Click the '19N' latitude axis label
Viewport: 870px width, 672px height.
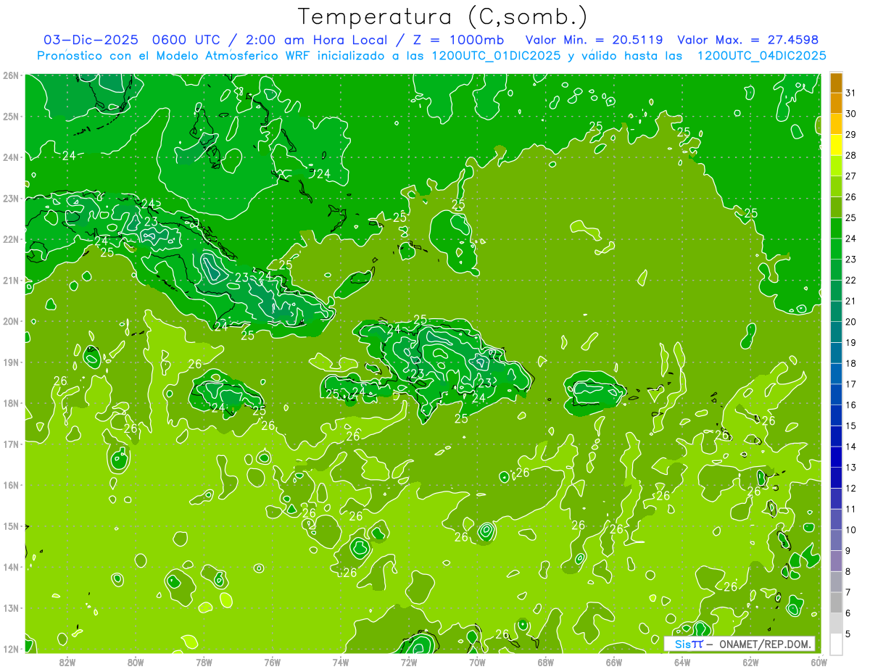click(11, 362)
